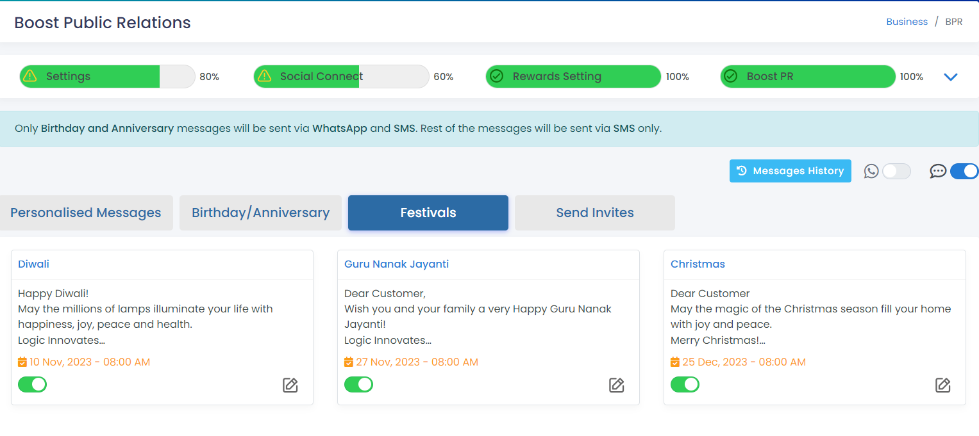Viewport: 979px width, 436px height.
Task: Open the Diwali card title link
Action: tap(33, 264)
